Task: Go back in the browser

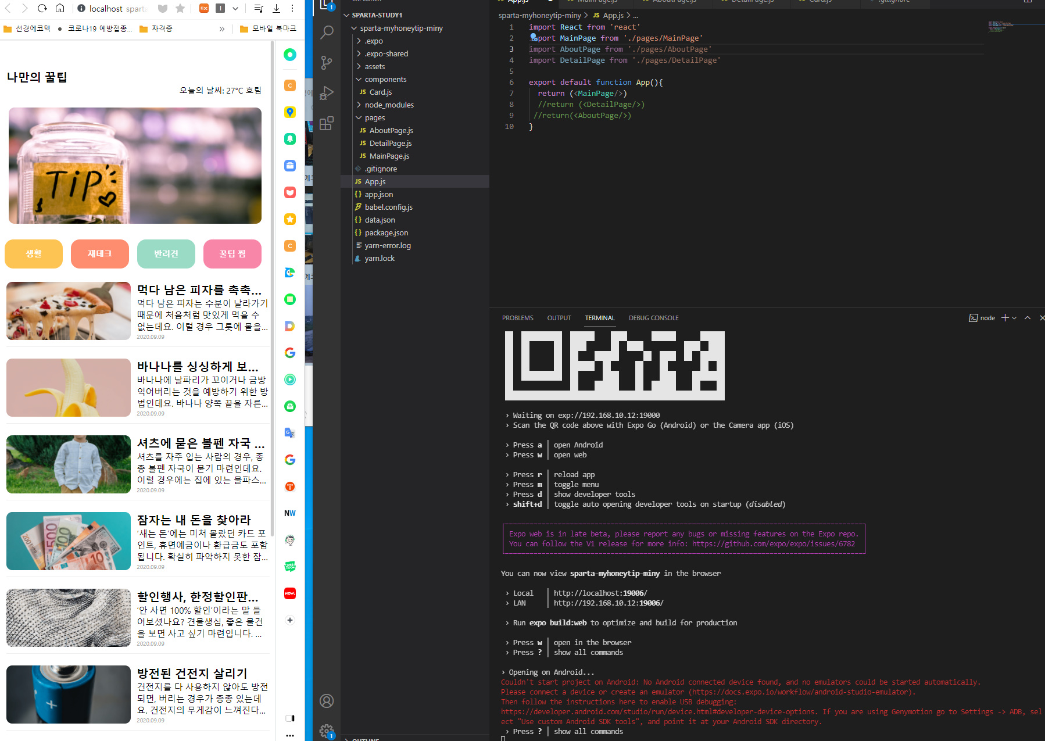Action: pyautogui.click(x=8, y=8)
